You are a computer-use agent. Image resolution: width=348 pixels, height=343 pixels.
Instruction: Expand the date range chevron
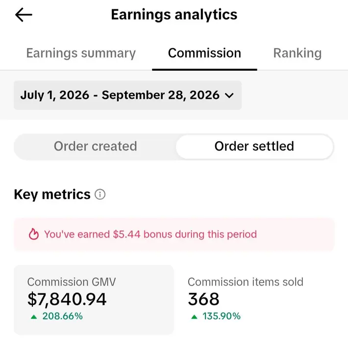pos(229,96)
